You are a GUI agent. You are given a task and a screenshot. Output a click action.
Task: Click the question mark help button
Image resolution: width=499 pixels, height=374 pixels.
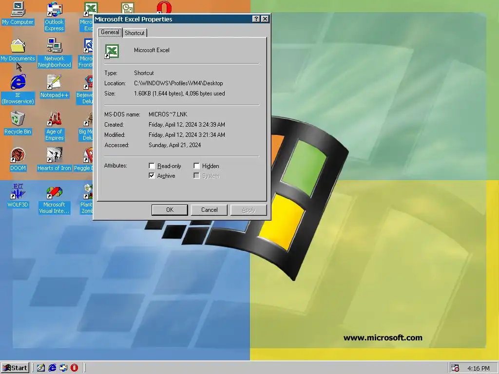[x=256, y=19]
